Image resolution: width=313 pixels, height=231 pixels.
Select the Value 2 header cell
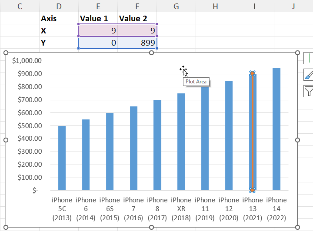[137, 18]
